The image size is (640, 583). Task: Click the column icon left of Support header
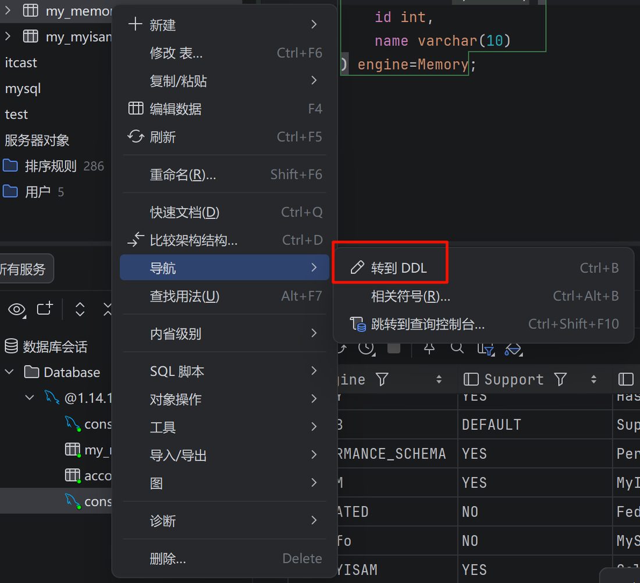click(x=471, y=380)
